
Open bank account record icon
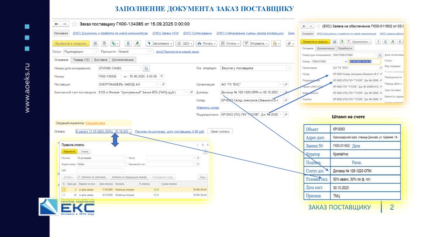click(192, 92)
